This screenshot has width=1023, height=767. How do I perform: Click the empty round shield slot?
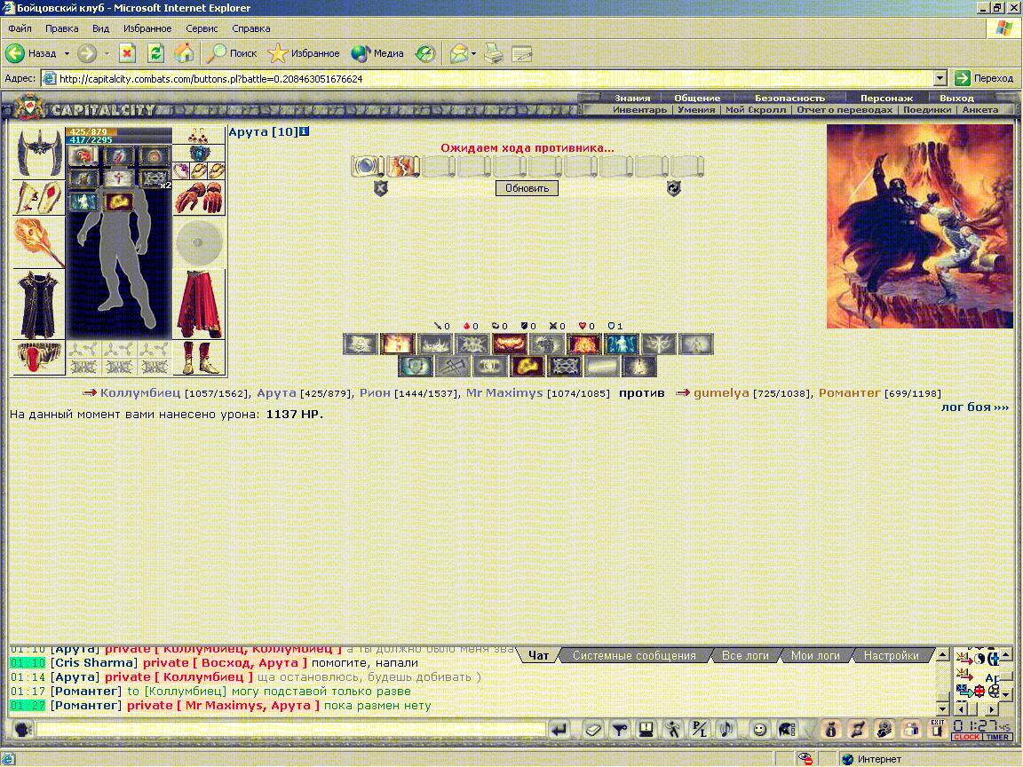tap(199, 242)
